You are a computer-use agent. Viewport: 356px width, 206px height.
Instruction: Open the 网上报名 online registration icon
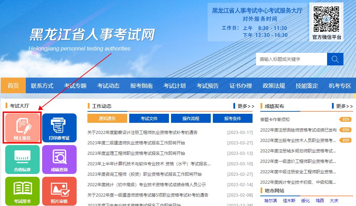(x=22, y=127)
